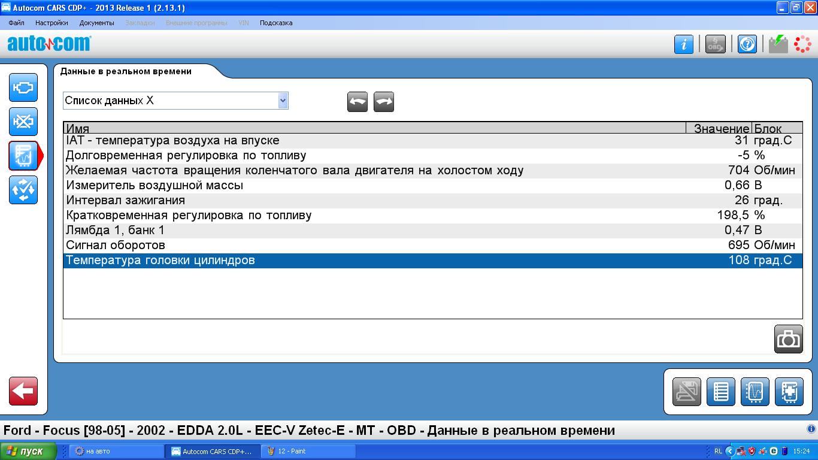Open the Файл menu
Viewport: 818px width, 460px height.
point(17,23)
